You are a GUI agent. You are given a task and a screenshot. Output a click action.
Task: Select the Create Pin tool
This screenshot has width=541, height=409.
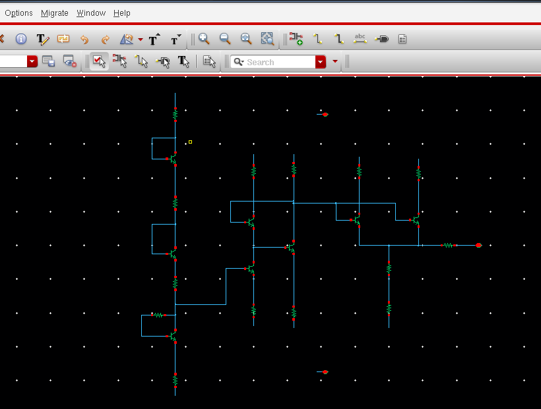[x=381, y=40]
